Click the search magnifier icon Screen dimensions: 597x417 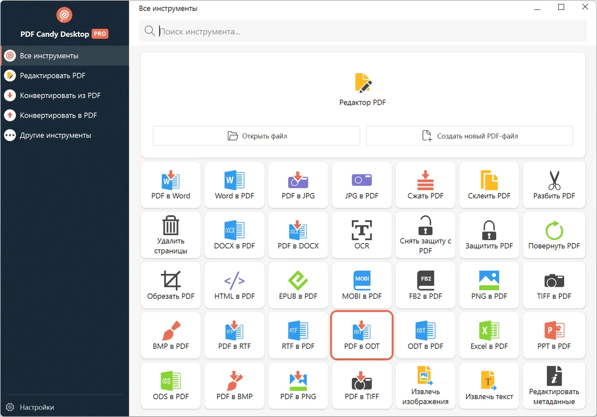[x=149, y=31]
